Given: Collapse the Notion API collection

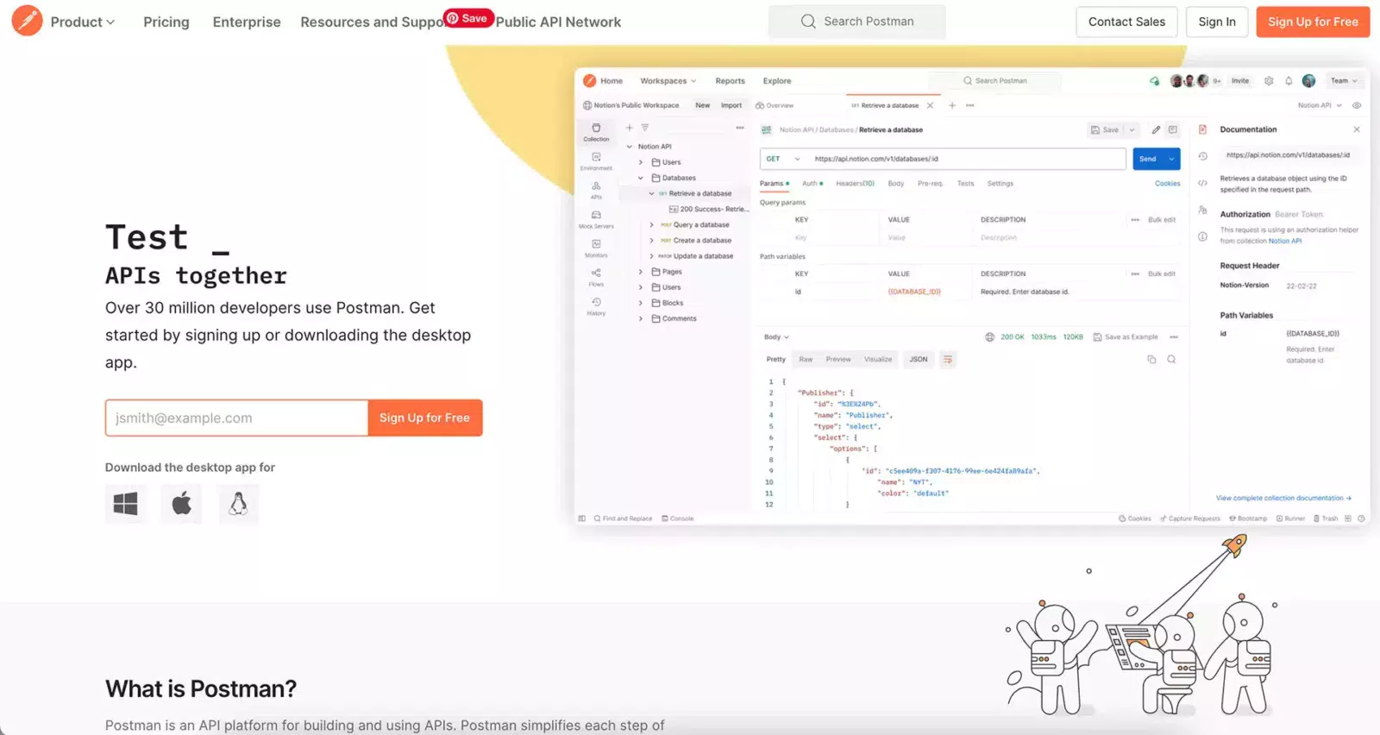Looking at the screenshot, I should click(x=630, y=147).
